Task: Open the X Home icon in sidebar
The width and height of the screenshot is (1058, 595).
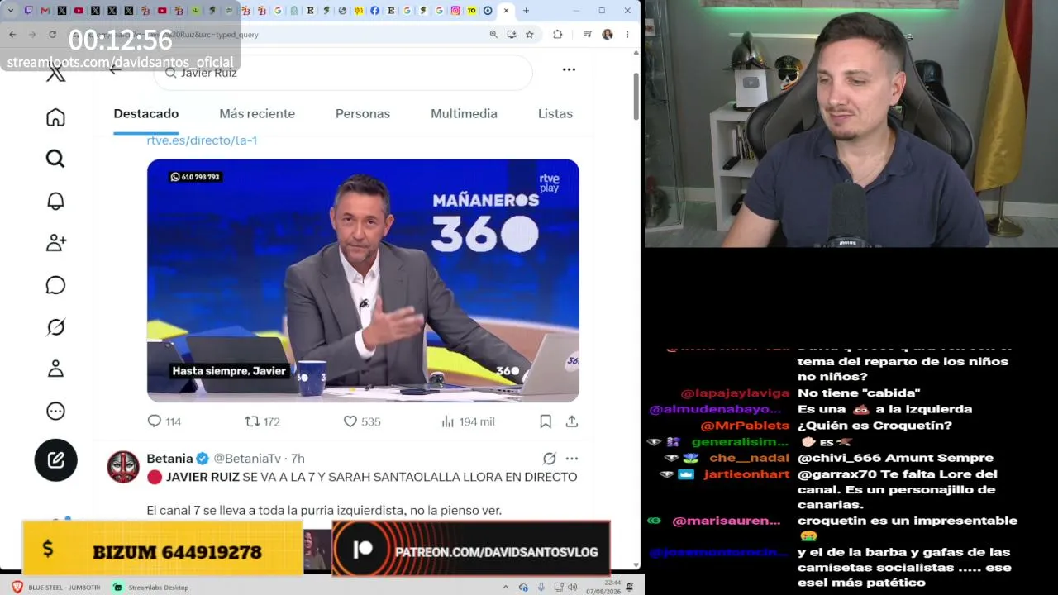Action: 55,117
